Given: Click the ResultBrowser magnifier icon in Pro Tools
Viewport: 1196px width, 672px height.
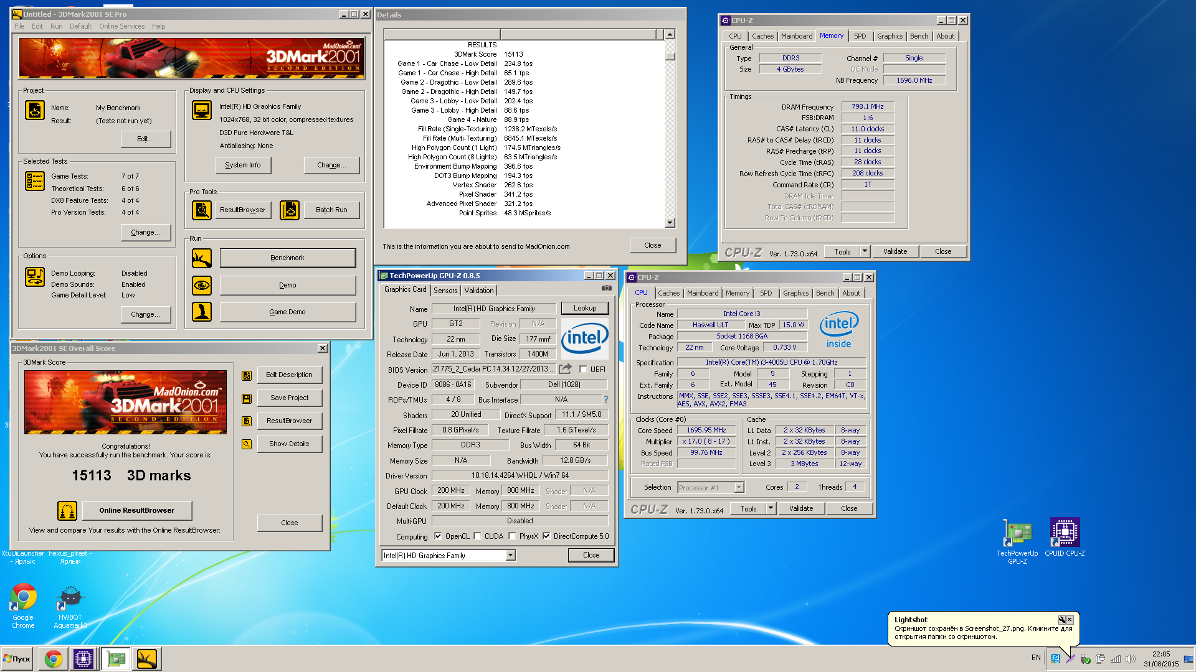Looking at the screenshot, I should (202, 210).
